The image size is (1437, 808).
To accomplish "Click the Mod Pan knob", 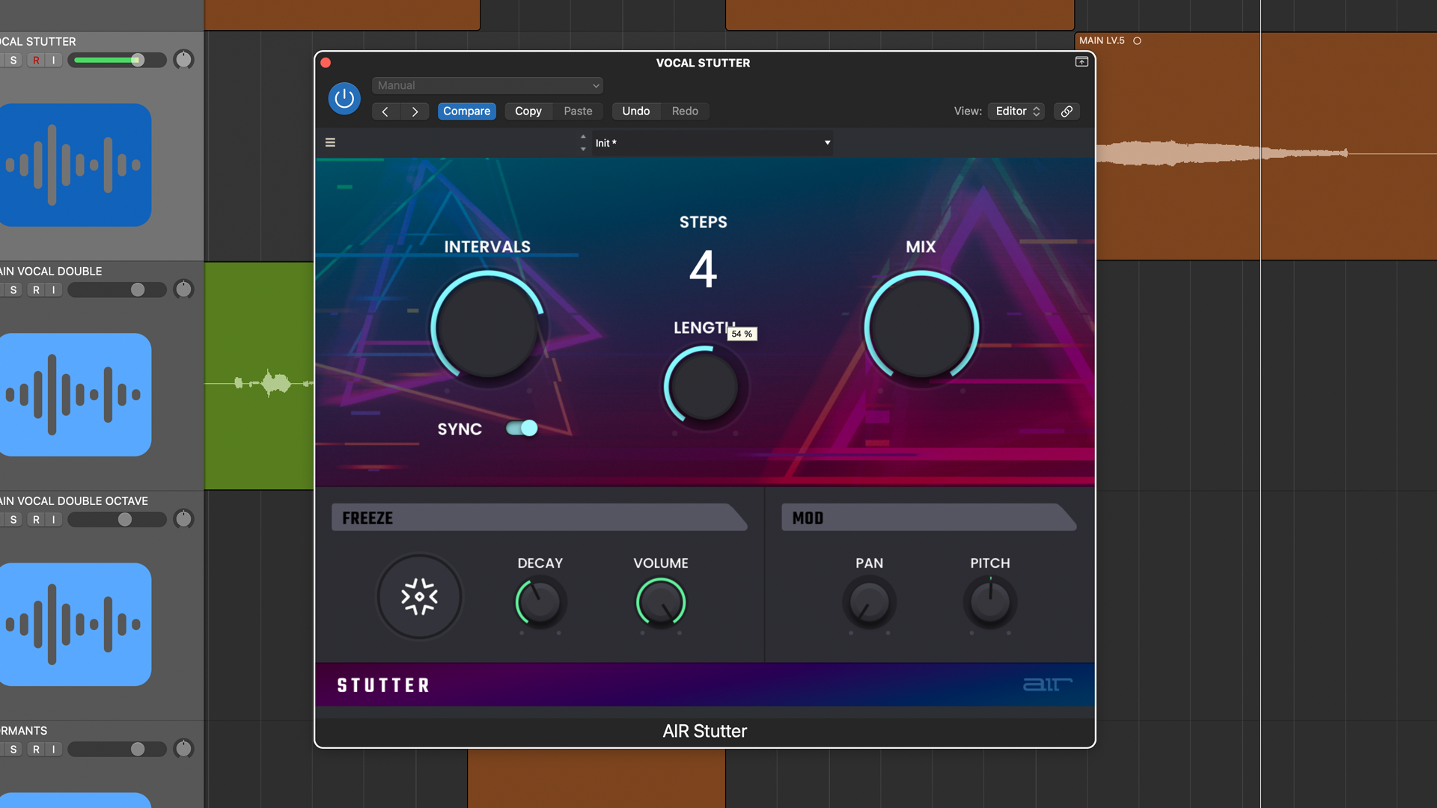I will pos(869,602).
